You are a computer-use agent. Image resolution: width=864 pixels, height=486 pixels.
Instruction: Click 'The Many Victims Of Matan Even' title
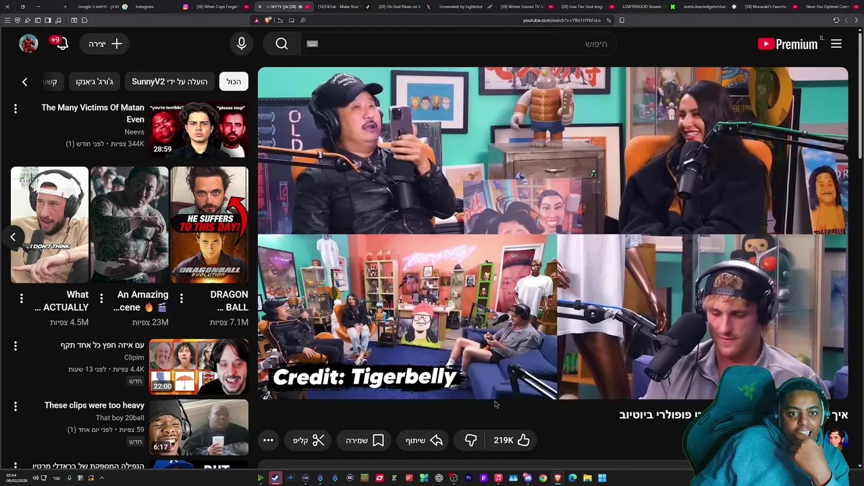(92, 113)
